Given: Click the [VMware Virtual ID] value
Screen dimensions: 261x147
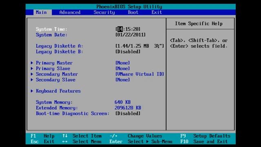Looking at the screenshot, I should 139,74.
